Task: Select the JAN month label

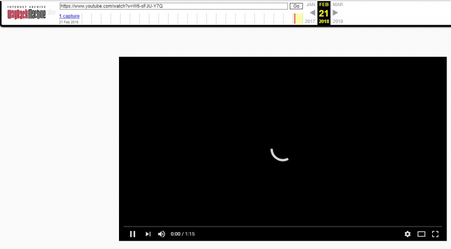Action: (311, 5)
